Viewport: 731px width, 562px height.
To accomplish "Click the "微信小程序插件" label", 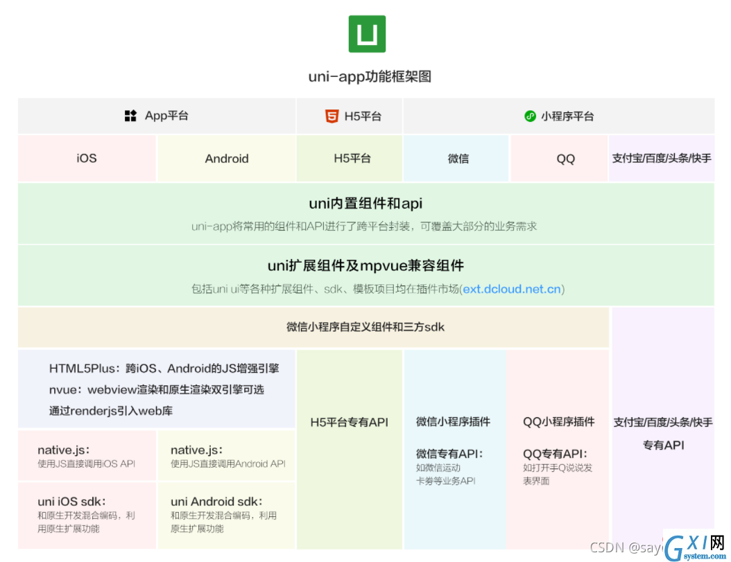I will click(453, 422).
